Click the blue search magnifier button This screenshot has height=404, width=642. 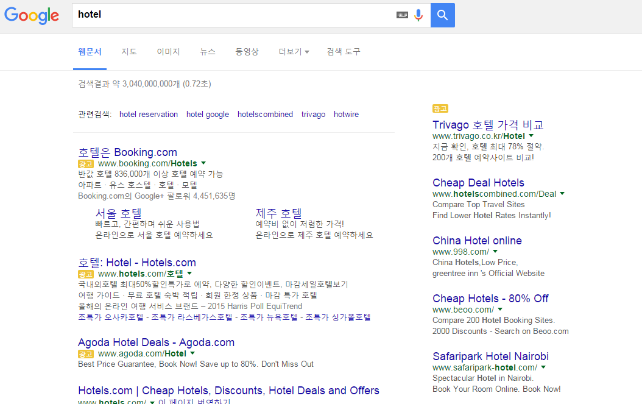pyautogui.click(x=443, y=15)
